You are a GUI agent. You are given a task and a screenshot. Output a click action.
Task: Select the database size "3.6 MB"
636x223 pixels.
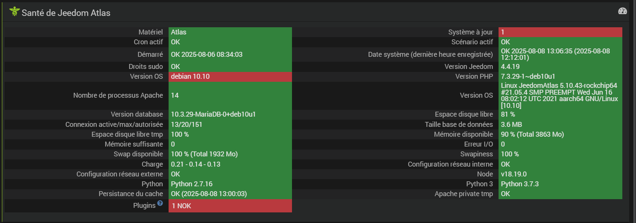511,125
